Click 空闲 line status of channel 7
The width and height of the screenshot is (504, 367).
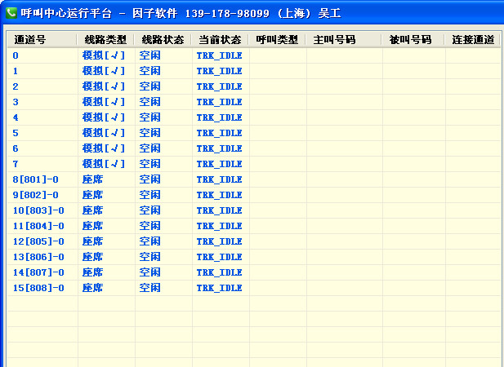click(x=149, y=164)
